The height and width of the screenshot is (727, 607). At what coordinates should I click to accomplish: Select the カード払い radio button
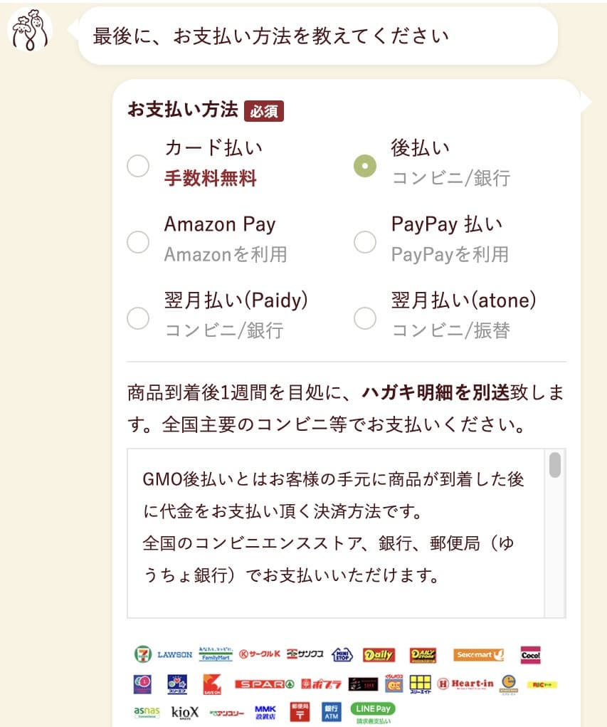pos(138,166)
